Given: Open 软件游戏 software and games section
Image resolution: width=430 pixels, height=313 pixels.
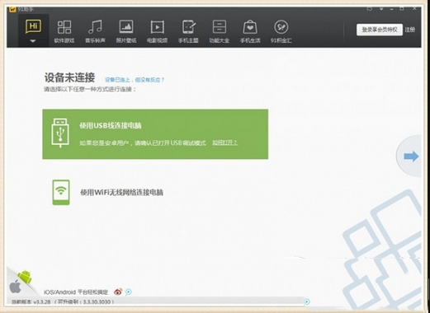Looking at the screenshot, I should point(64,31).
